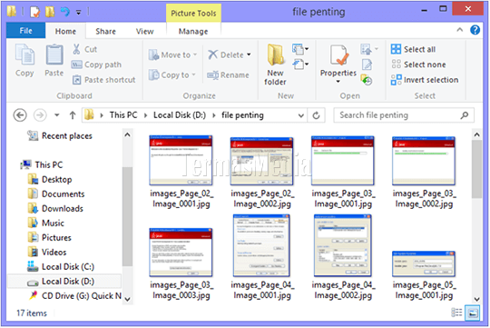Open the Copy to dropdown
Viewport: 490px width, 328px height.
click(171, 75)
